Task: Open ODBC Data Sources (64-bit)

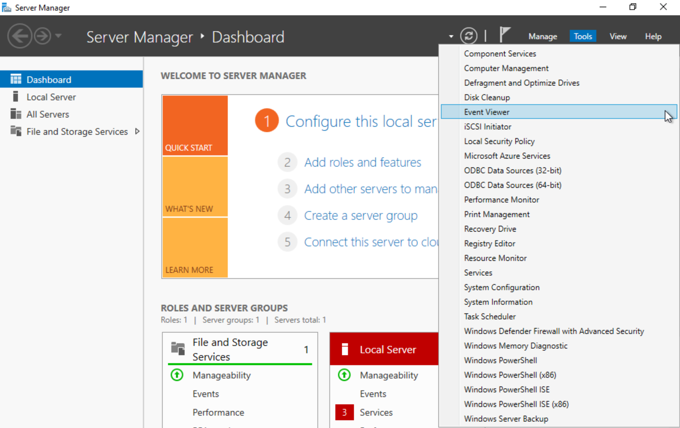Action: coord(559,185)
